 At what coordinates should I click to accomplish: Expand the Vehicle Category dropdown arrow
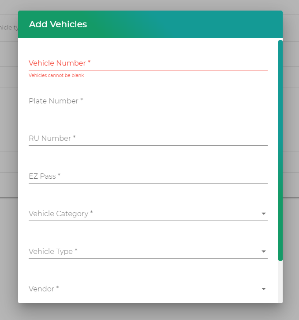pyautogui.click(x=264, y=214)
